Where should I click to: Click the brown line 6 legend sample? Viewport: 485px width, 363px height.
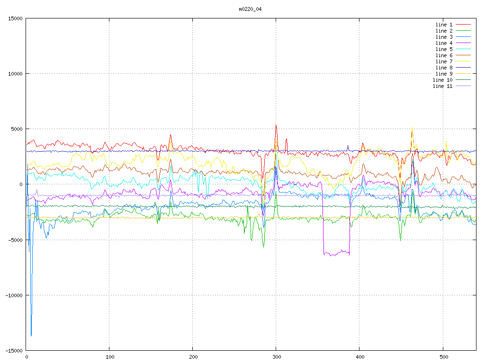point(463,55)
